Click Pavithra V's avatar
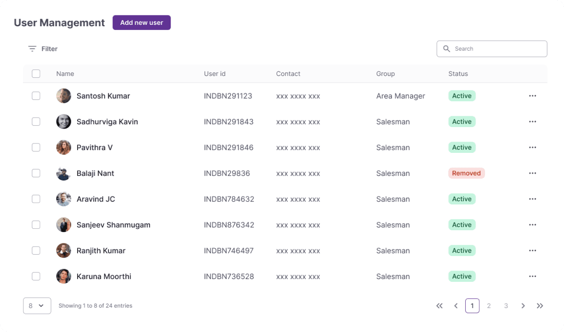The image size is (564, 332). (63, 147)
